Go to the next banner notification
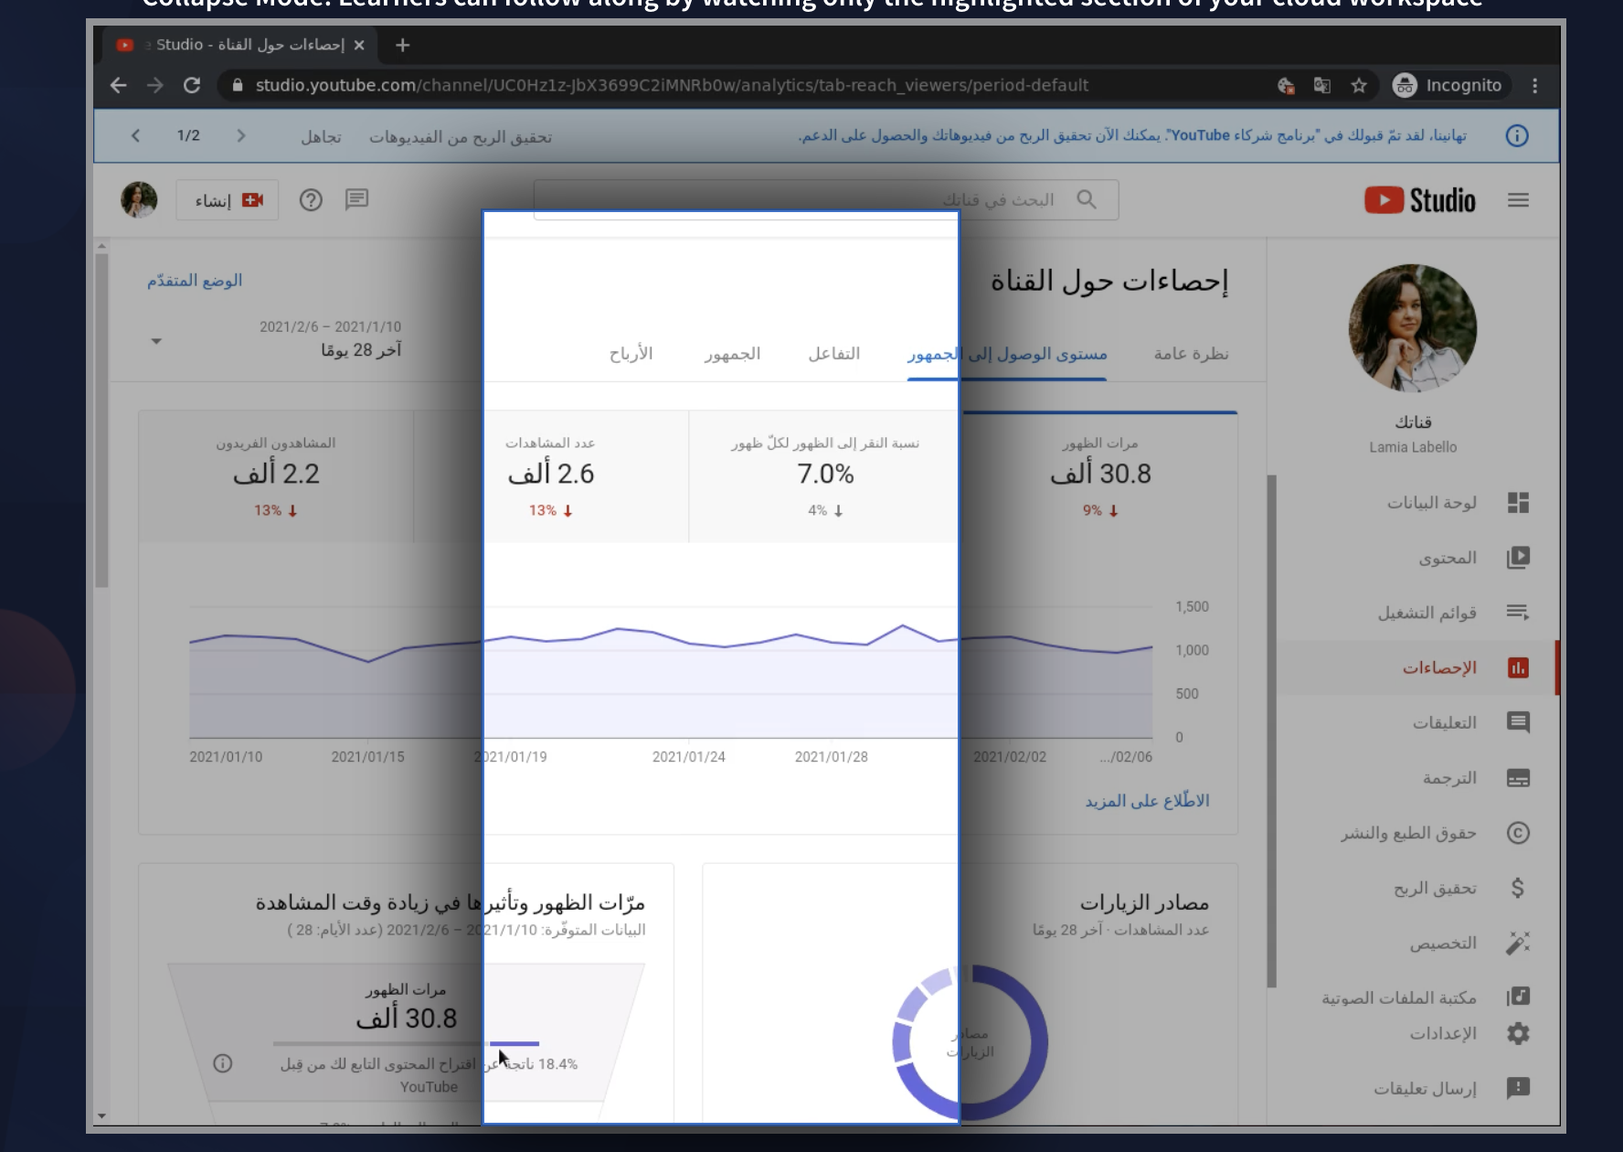The width and height of the screenshot is (1623, 1152). 241,135
